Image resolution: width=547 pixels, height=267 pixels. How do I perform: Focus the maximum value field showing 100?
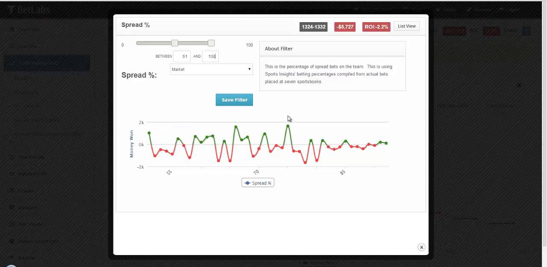pyautogui.click(x=211, y=56)
